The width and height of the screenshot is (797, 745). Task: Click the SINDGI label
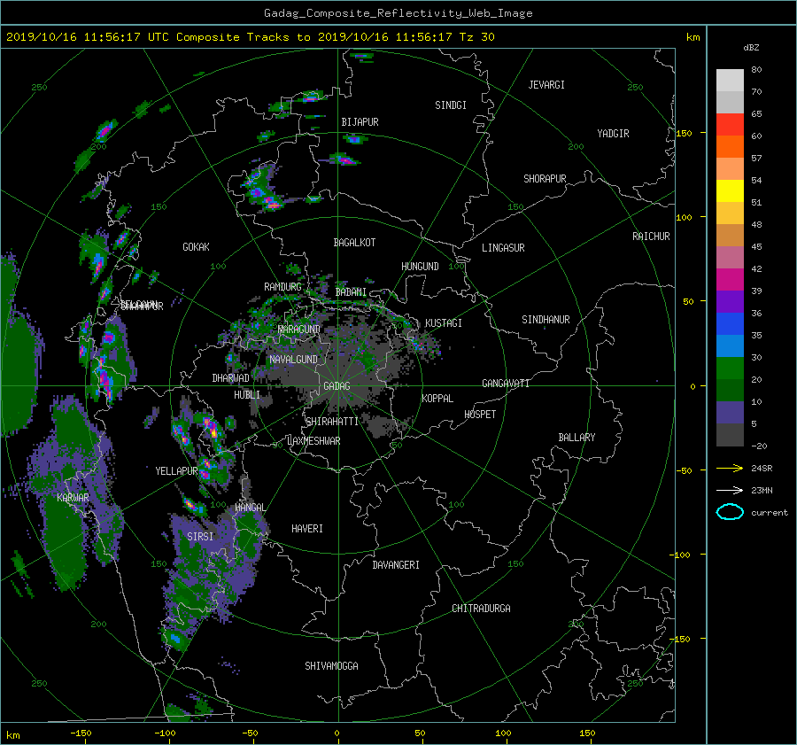coord(451,105)
